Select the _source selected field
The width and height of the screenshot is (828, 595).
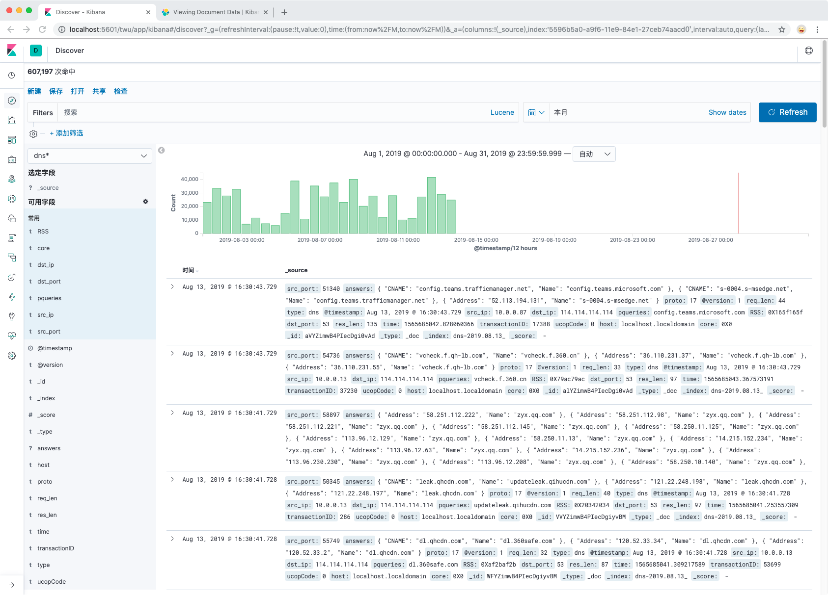(48, 188)
